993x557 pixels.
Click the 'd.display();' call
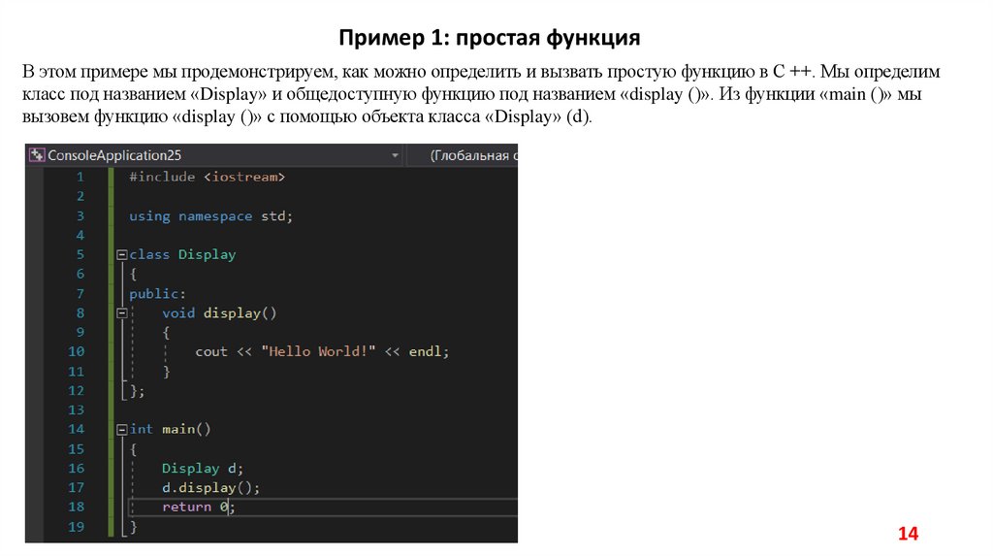click(x=210, y=488)
